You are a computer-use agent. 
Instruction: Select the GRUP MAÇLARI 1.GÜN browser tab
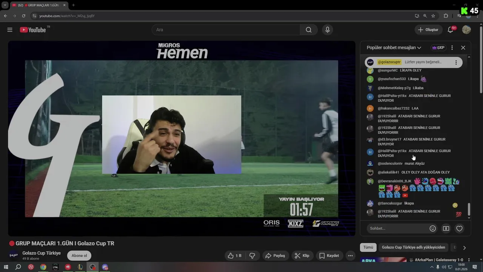(x=39, y=5)
